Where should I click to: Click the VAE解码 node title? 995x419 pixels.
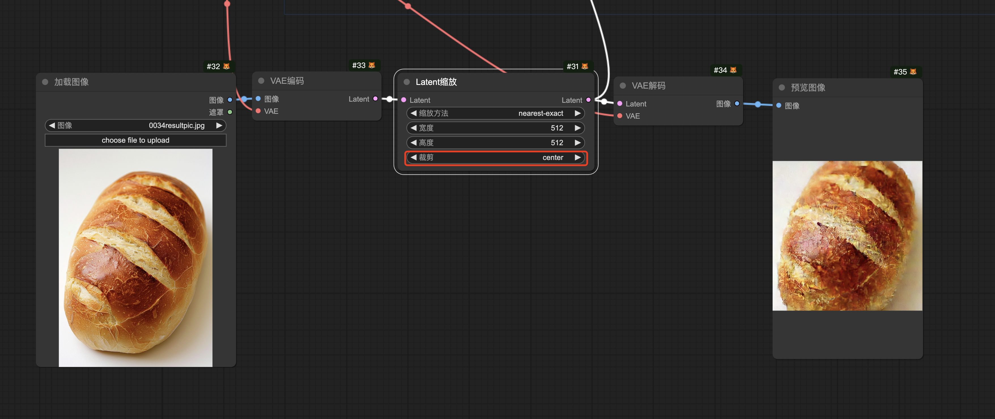coord(648,86)
